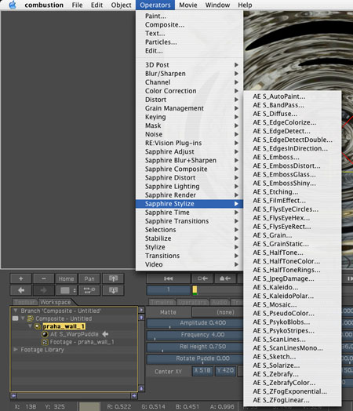Click the previous keyframe square-arrow button
353x411 pixels.
202,278
